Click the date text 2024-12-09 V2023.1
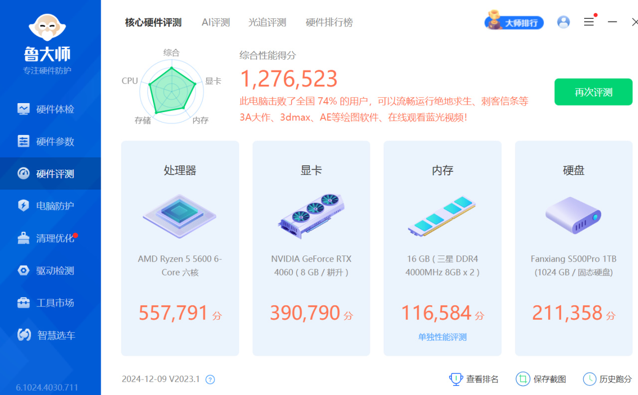 click(160, 379)
